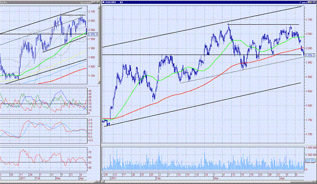This screenshot has width=317, height=184.
Task: Click the Feb label on right chart time axis
Action: coord(158,178)
